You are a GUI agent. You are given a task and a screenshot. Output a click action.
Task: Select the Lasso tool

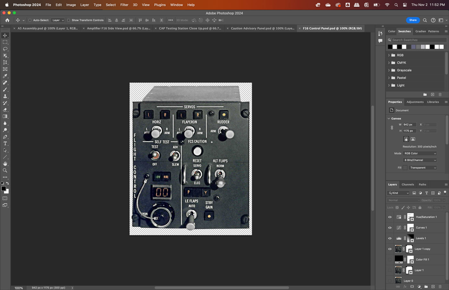5,49
